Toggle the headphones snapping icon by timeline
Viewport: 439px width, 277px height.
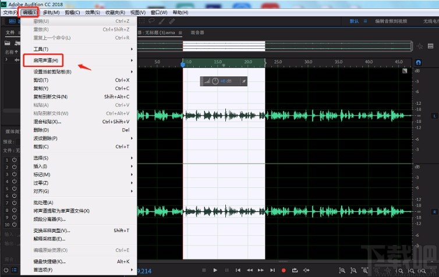(418, 62)
